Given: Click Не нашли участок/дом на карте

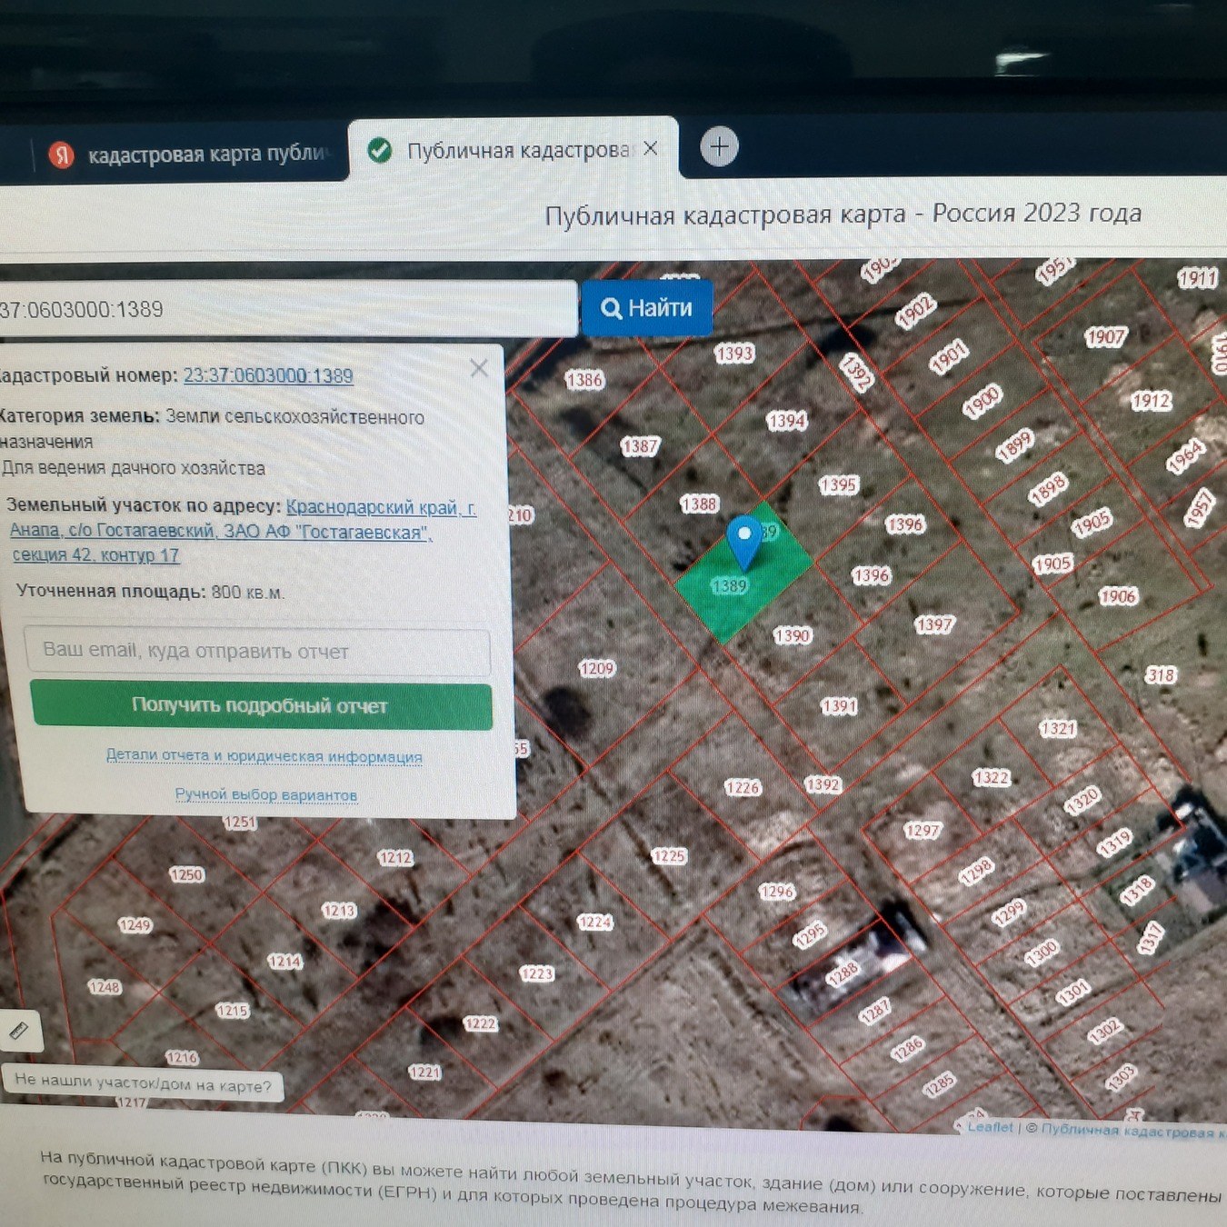Looking at the screenshot, I should point(143,1082).
